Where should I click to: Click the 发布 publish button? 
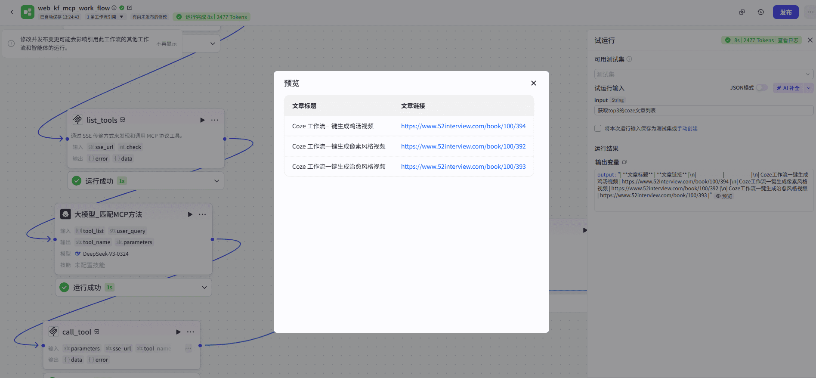[x=785, y=12]
